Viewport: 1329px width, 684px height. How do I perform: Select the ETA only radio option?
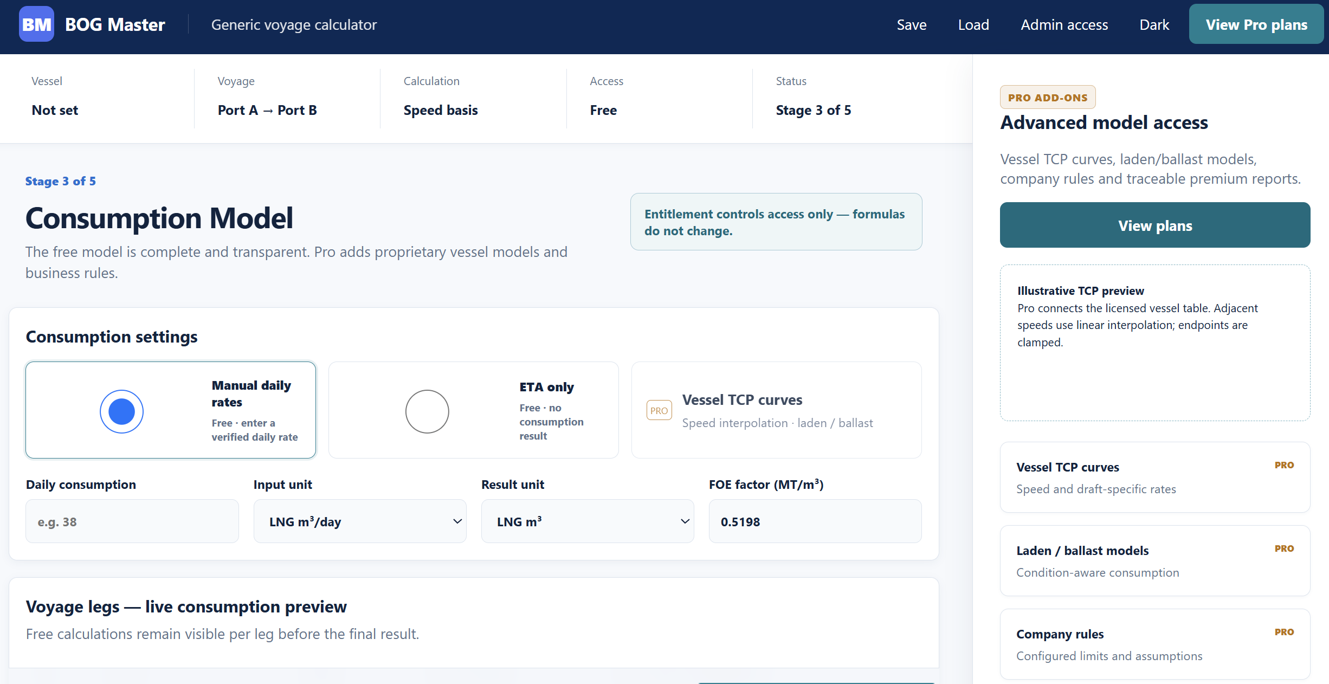[x=427, y=411]
